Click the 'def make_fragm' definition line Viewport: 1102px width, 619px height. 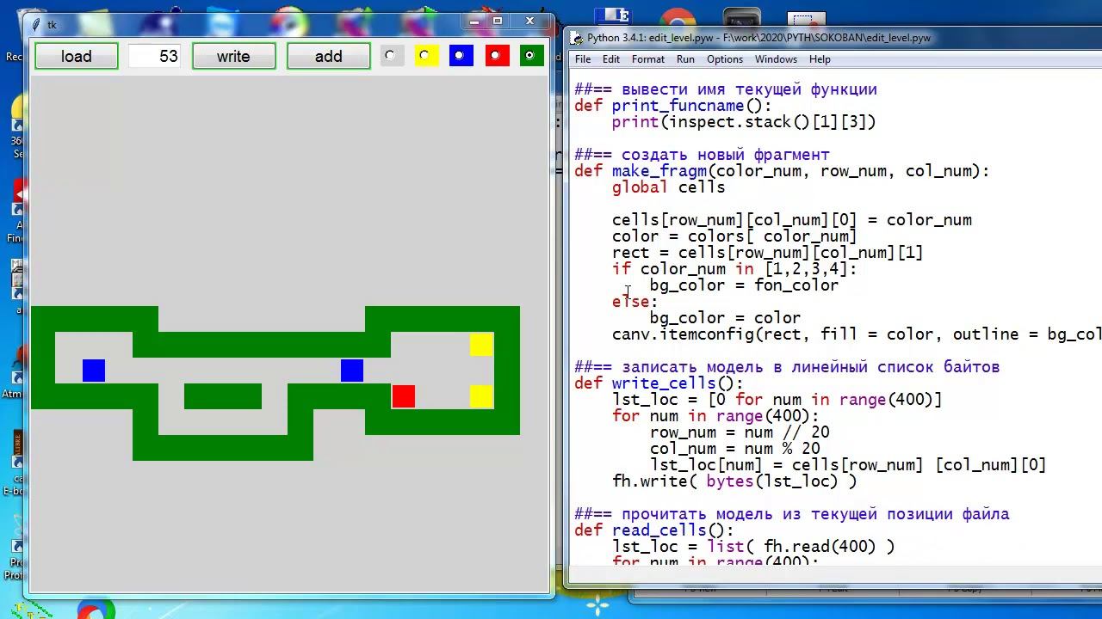tap(782, 171)
